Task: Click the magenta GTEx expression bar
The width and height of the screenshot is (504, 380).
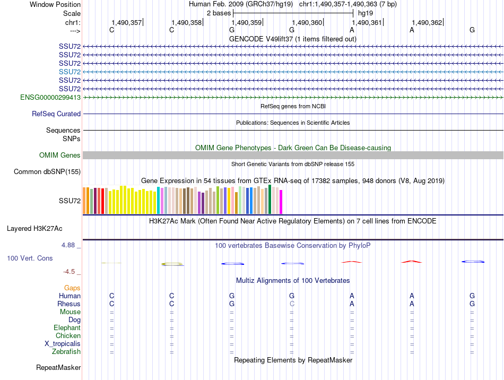Action: click(x=281, y=202)
